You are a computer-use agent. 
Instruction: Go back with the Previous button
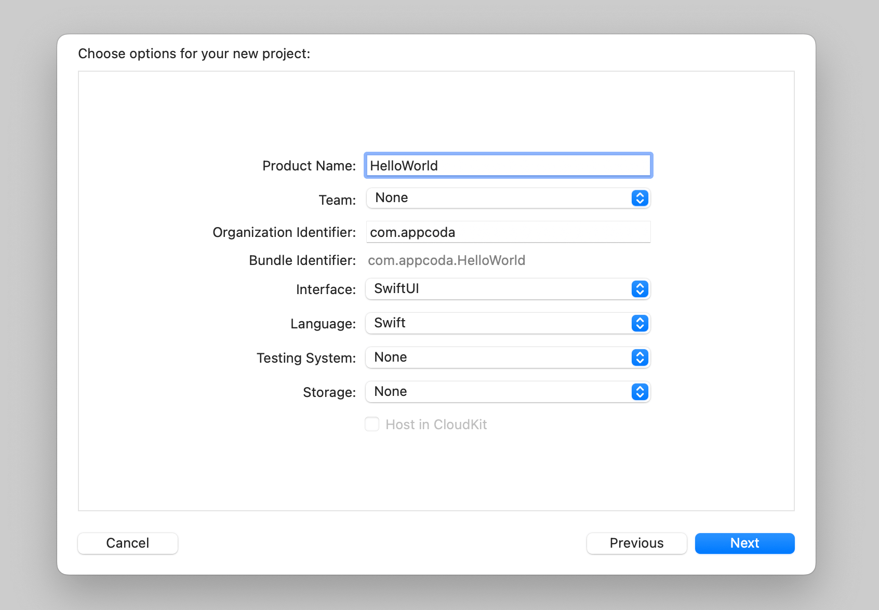pyautogui.click(x=636, y=543)
